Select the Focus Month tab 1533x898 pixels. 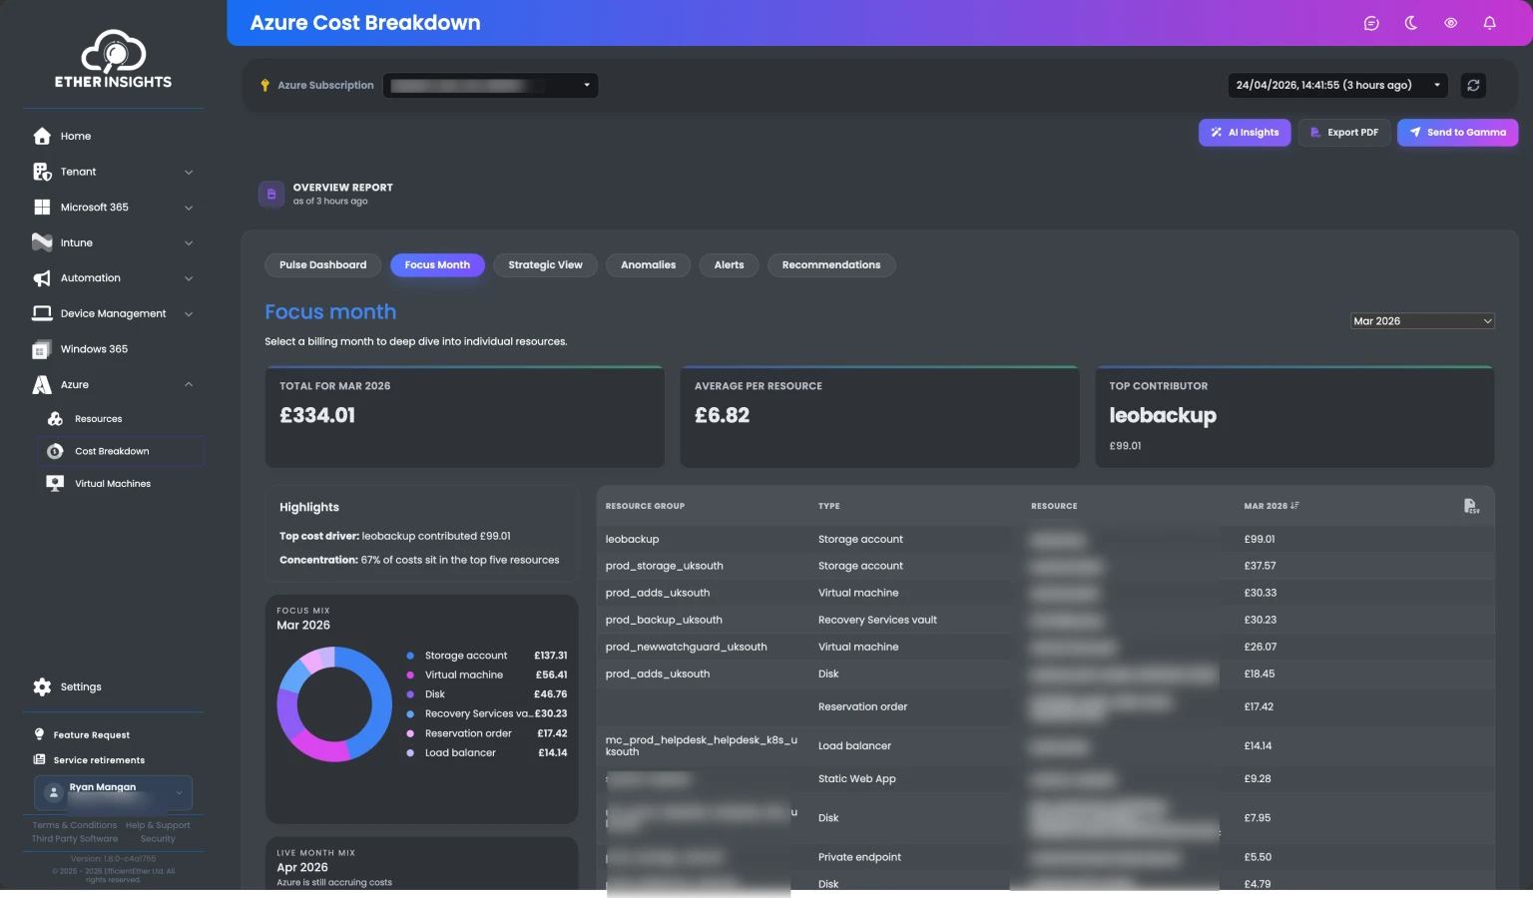tap(437, 265)
